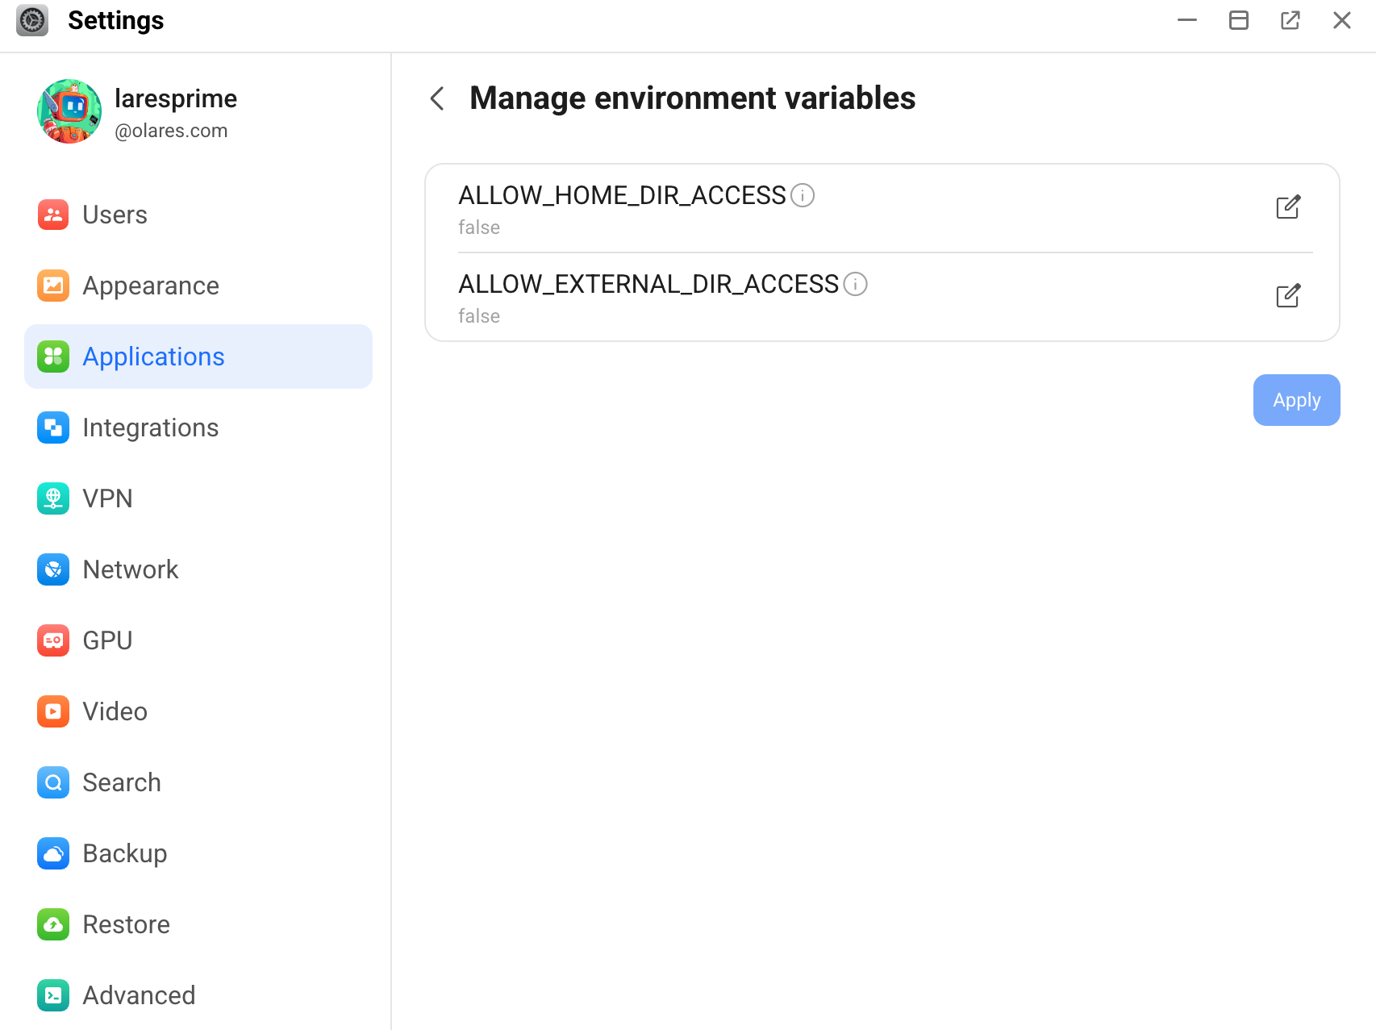View info about ALLOW_EXTERNAL_DIR_ACCESS
1376x1030 pixels.
click(856, 284)
